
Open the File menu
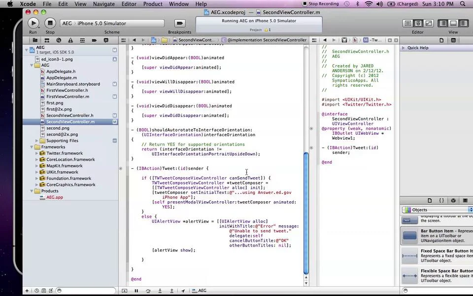(x=47, y=4)
